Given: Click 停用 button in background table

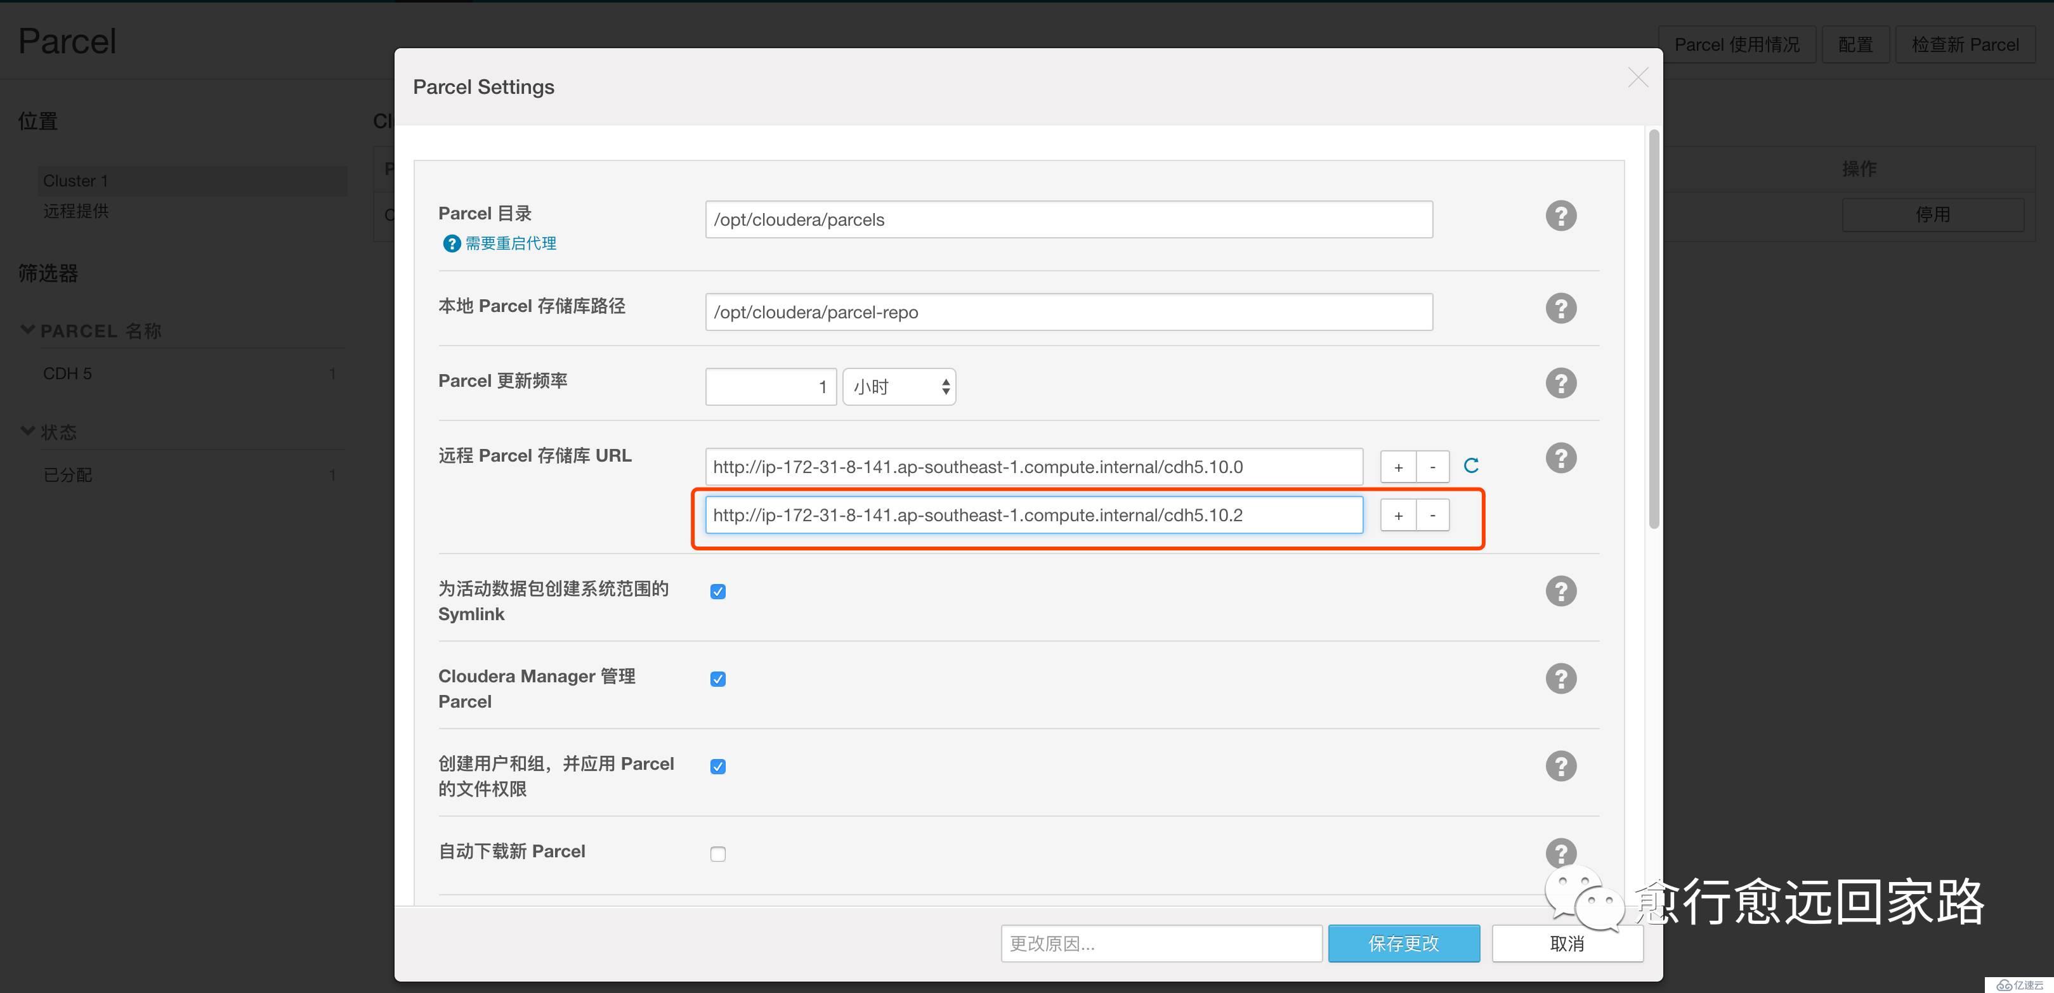Looking at the screenshot, I should (1932, 214).
